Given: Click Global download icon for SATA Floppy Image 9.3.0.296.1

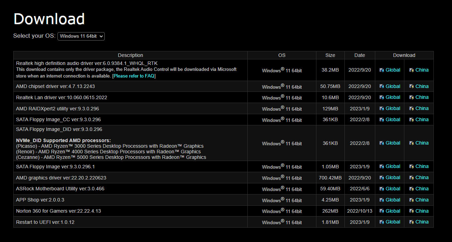Looking at the screenshot, I should pyautogui.click(x=382, y=166).
